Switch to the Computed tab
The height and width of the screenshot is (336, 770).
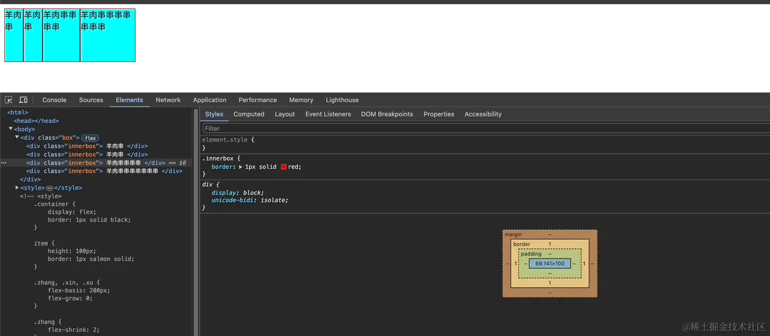[x=248, y=114]
